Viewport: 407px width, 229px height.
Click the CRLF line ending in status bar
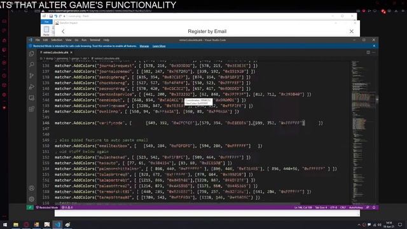(x=343, y=207)
